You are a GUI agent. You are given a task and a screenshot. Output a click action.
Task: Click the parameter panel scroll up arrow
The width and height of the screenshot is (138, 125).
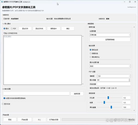[x=134, y=27]
